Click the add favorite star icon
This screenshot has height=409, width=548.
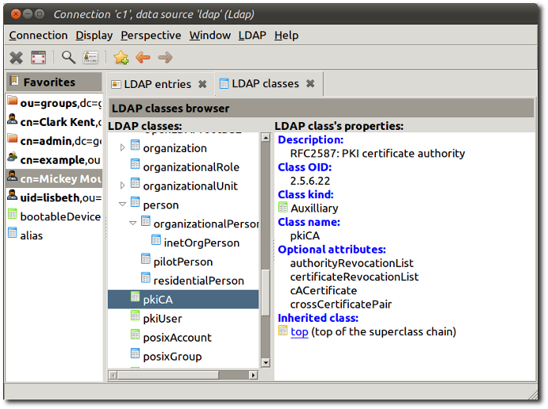(121, 57)
